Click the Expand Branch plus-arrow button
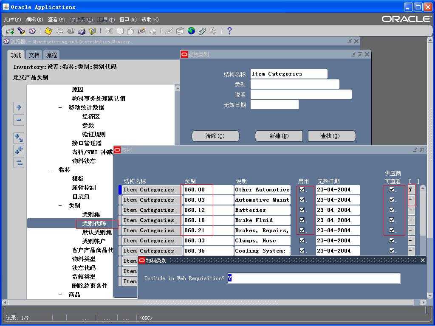This screenshot has height=326, width=435. pyautogui.click(x=19, y=138)
